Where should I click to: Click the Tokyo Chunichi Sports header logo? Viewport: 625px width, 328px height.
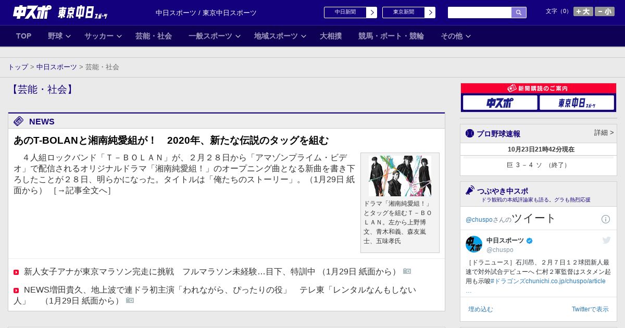tap(82, 12)
